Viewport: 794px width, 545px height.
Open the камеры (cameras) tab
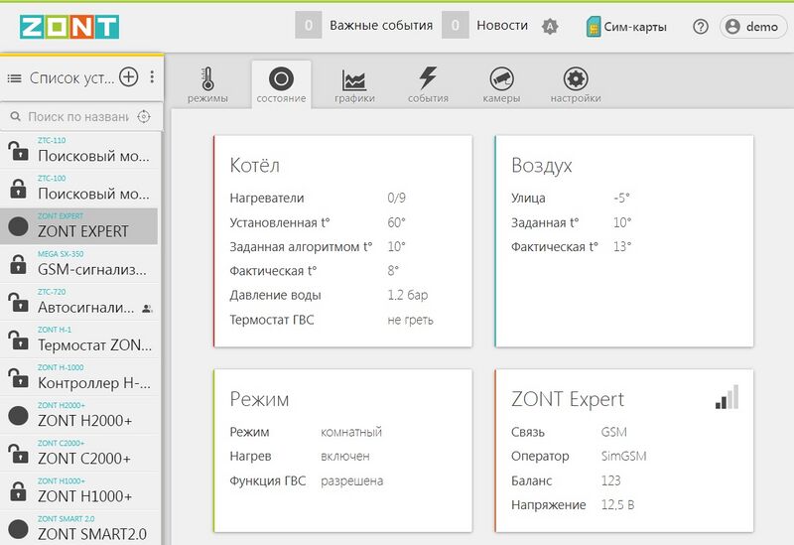coord(501,85)
